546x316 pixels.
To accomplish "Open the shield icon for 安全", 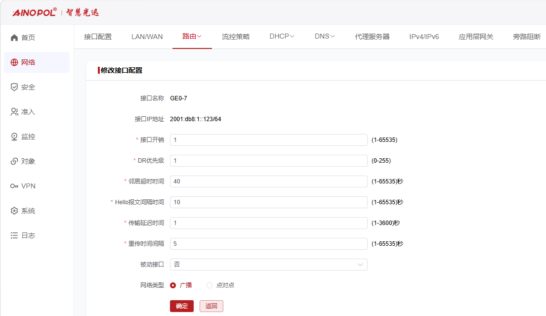I will point(14,87).
